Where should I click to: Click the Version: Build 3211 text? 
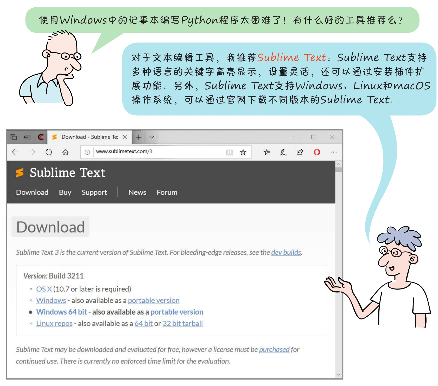point(53,276)
